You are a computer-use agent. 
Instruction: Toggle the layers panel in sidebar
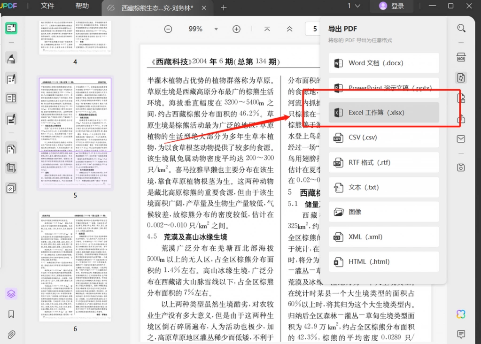[x=11, y=294]
